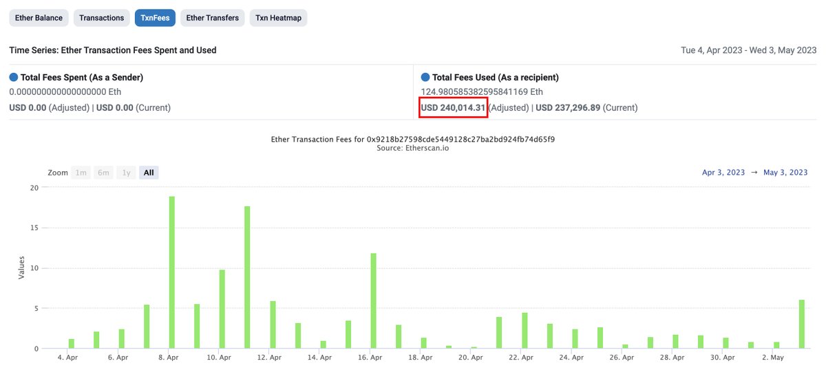Screen dimensions: 826x372
Task: Set chart zoom to 6m
Action: pos(103,173)
